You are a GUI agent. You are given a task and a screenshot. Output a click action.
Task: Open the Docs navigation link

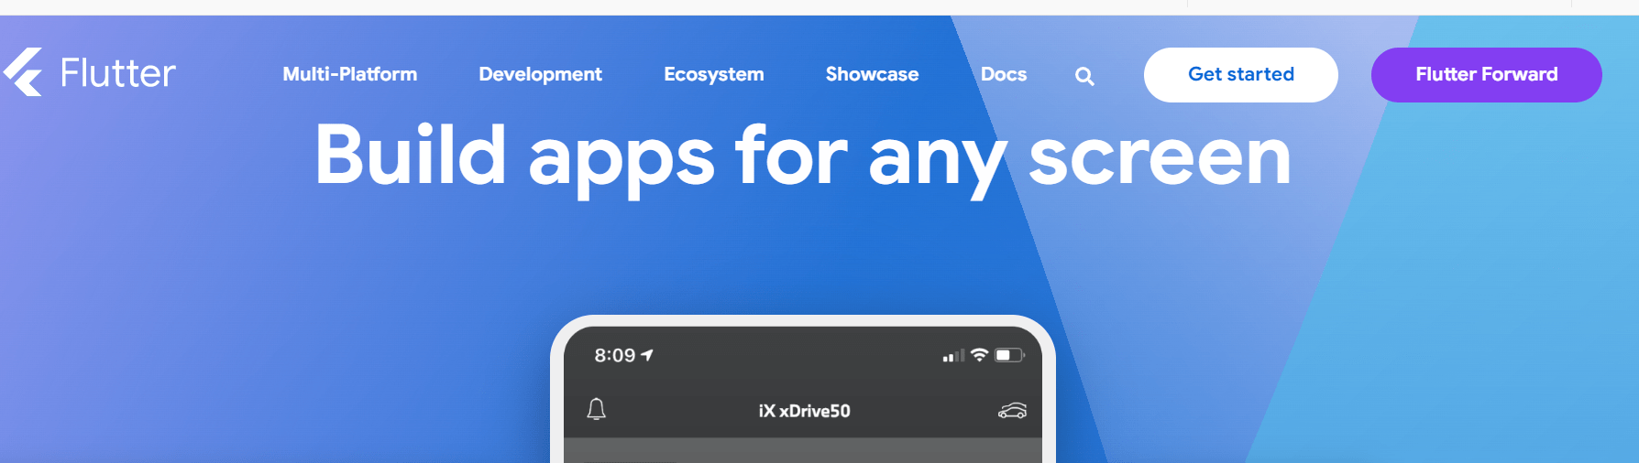pyautogui.click(x=1003, y=74)
